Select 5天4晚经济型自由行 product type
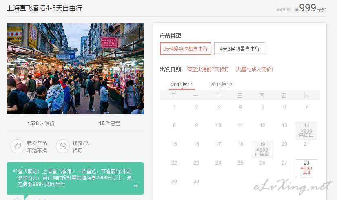The image size is (337, 200). (185, 49)
